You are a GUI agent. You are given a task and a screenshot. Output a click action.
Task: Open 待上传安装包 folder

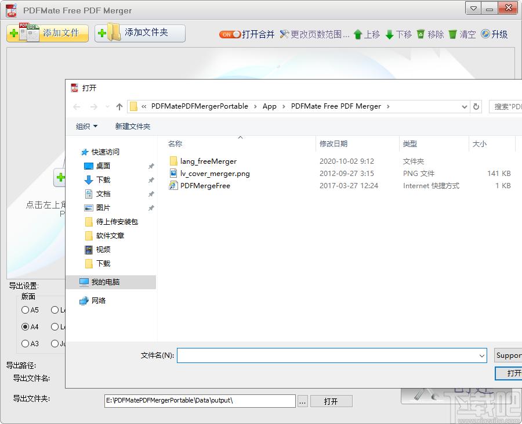pyautogui.click(x=111, y=222)
